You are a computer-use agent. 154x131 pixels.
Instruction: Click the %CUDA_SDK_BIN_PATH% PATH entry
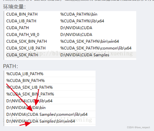(x=50, y=94)
